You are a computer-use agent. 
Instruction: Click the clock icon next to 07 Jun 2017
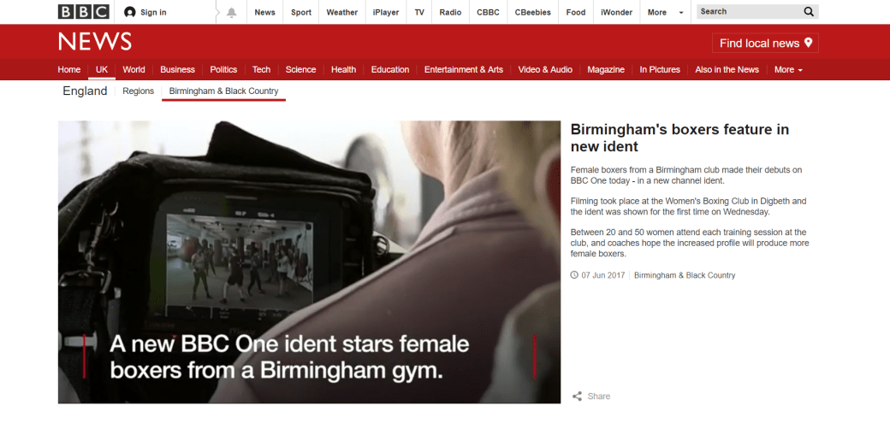(574, 275)
